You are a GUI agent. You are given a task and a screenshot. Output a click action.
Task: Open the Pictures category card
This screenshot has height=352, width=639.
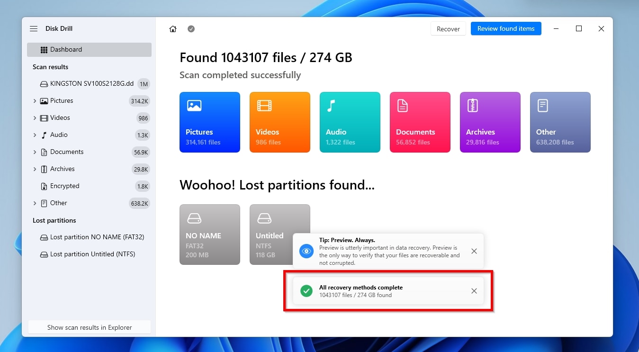pyautogui.click(x=210, y=122)
